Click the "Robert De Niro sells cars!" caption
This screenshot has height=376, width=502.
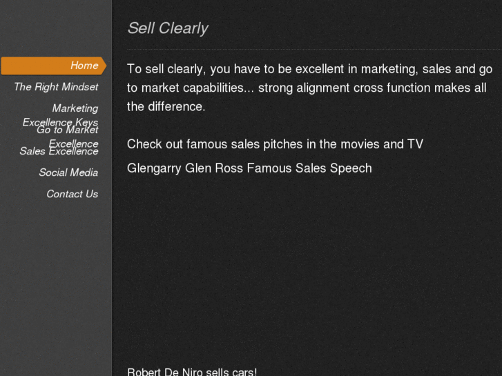(192, 372)
